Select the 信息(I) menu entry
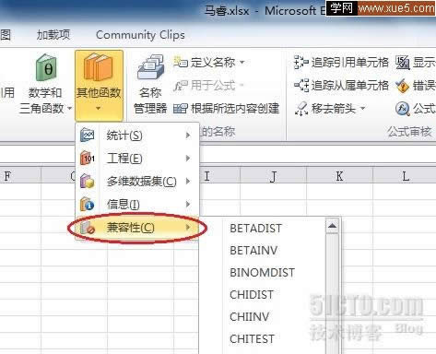The width and height of the screenshot is (436, 354). 137,205
